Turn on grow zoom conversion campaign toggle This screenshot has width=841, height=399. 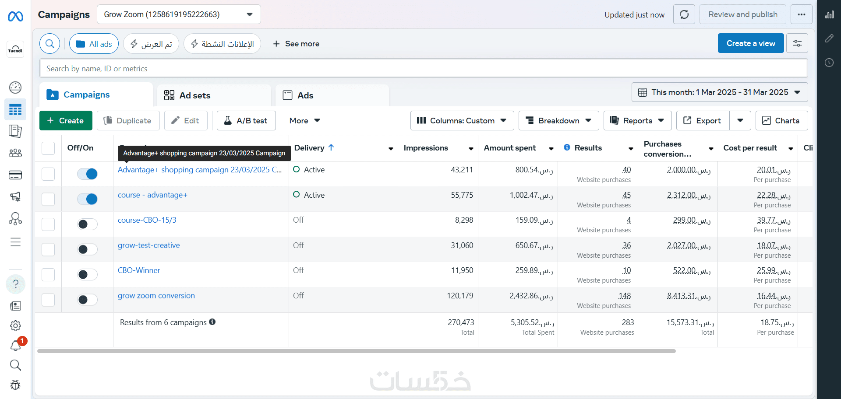click(87, 300)
